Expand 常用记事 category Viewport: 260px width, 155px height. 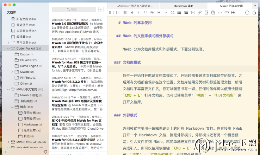(x=8, y=43)
